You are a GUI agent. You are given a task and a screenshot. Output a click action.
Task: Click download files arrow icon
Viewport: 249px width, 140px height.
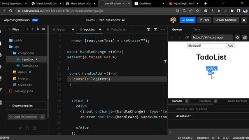pos(27,29)
